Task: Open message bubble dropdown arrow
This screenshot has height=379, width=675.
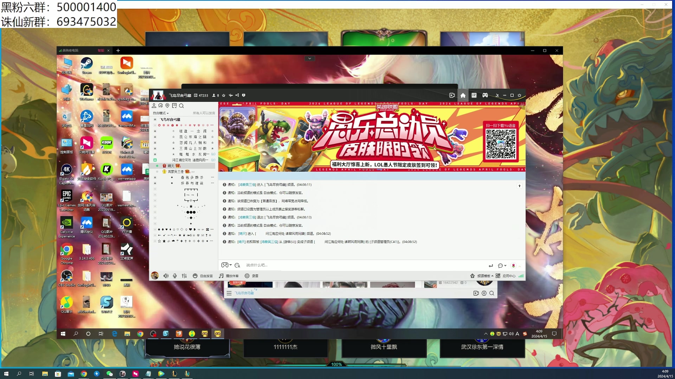Action: pos(505,266)
